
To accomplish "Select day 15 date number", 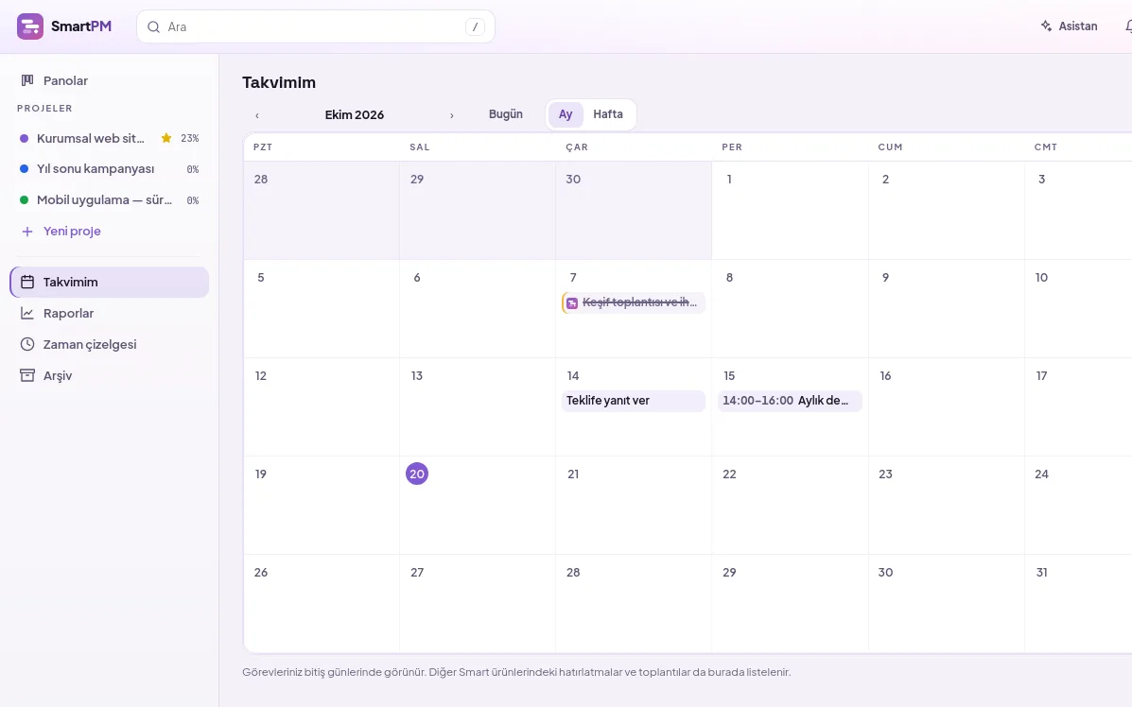I will click(x=729, y=376).
